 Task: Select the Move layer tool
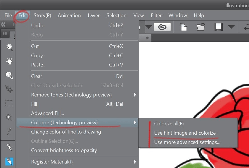9,89
